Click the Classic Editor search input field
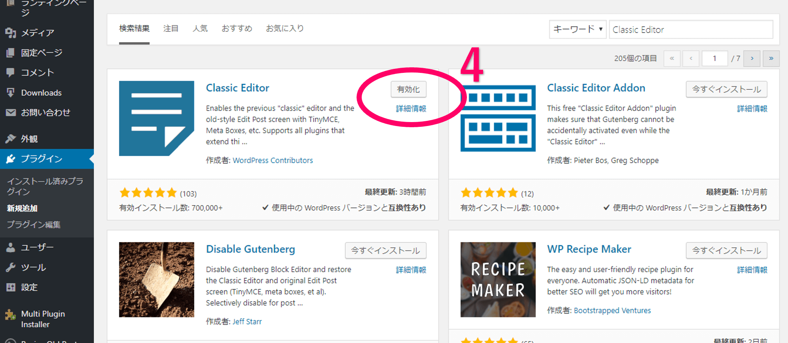Screen dimensions: 788x343 [691, 30]
